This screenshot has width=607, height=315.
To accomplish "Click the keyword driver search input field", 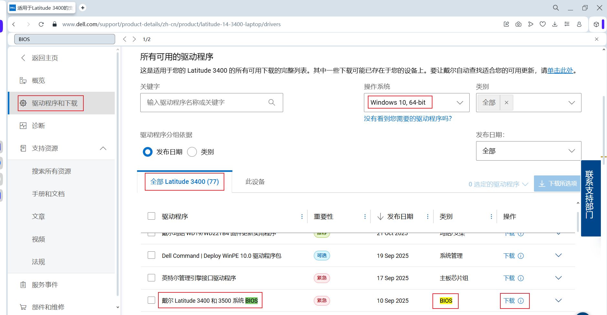I will click(x=204, y=102).
